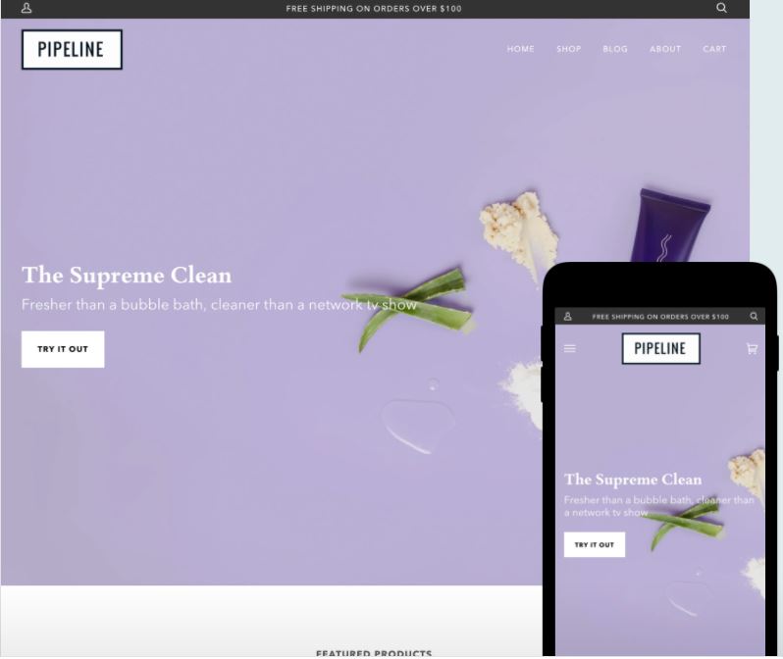Click the PIPELINE logo in mobile preview

coord(660,348)
